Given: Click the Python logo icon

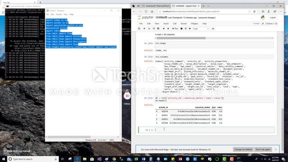Looking at the screenshot, I should coord(263,18).
